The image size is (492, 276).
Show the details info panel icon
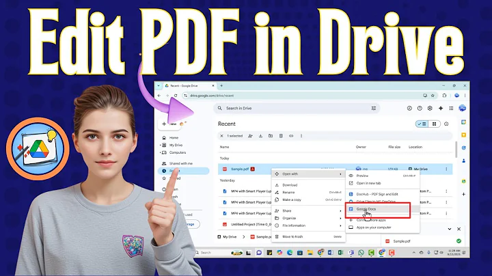(446, 124)
